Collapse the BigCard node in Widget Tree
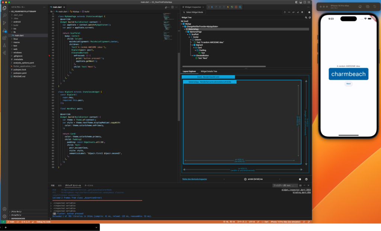381x231 pixels. point(192,45)
